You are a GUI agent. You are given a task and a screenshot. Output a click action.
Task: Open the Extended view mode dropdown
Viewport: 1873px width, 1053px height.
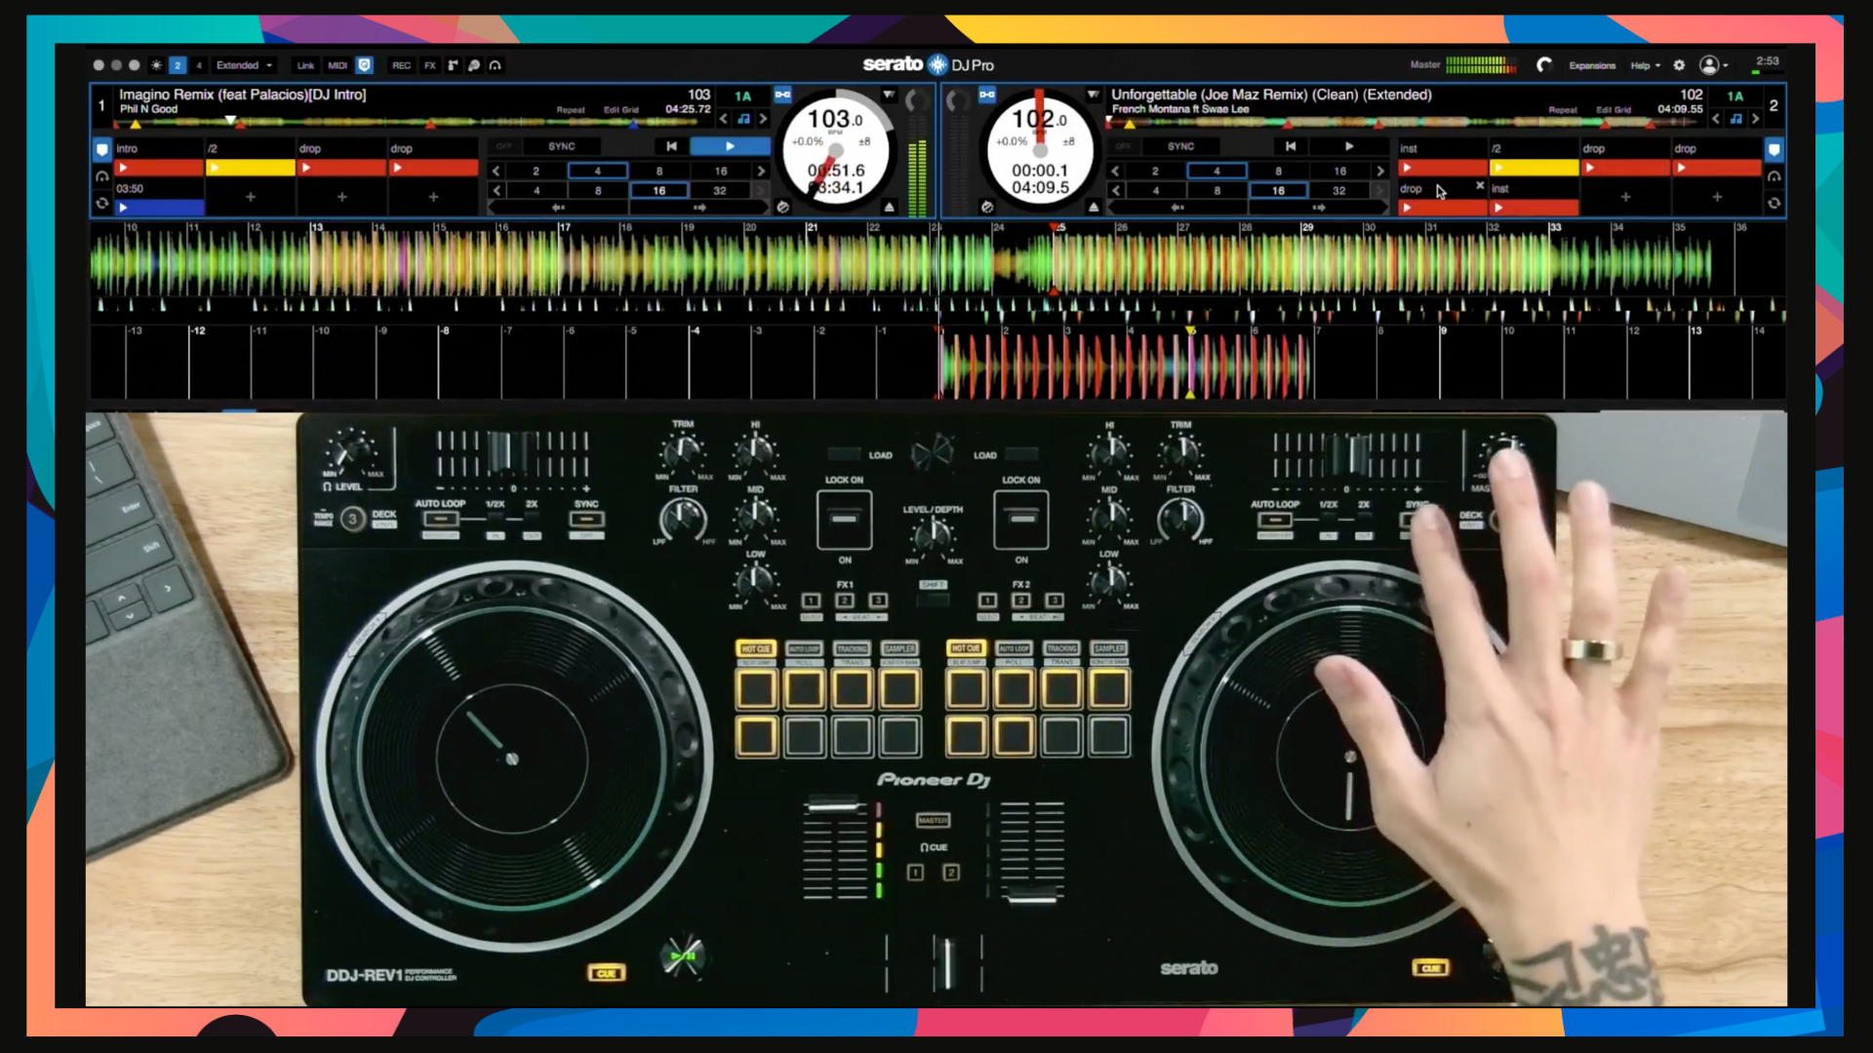click(x=244, y=65)
